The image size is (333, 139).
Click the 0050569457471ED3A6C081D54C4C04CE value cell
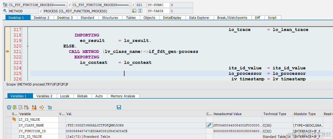tap(136, 131)
